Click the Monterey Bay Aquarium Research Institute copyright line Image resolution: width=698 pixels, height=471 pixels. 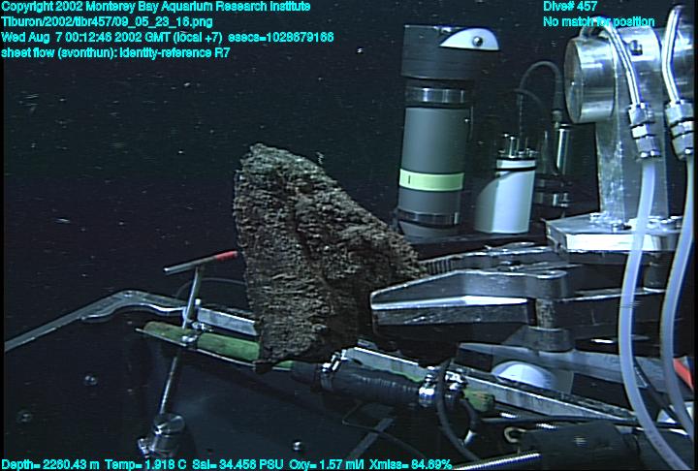[x=156, y=7]
